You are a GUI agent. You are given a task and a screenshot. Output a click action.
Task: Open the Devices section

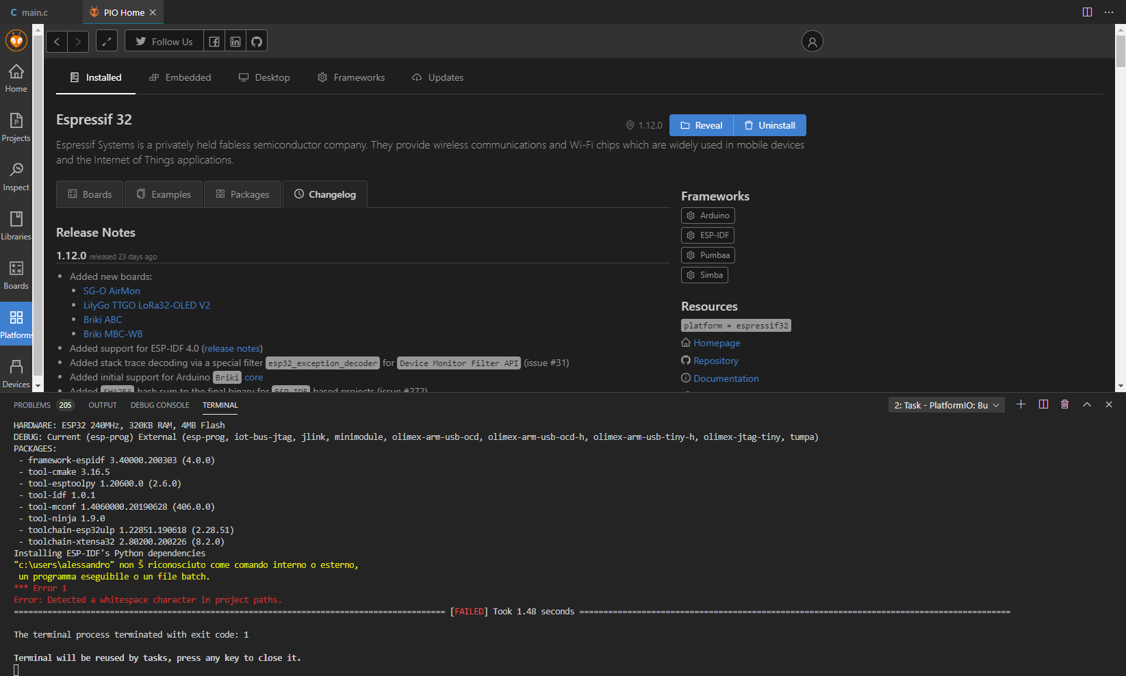(16, 373)
